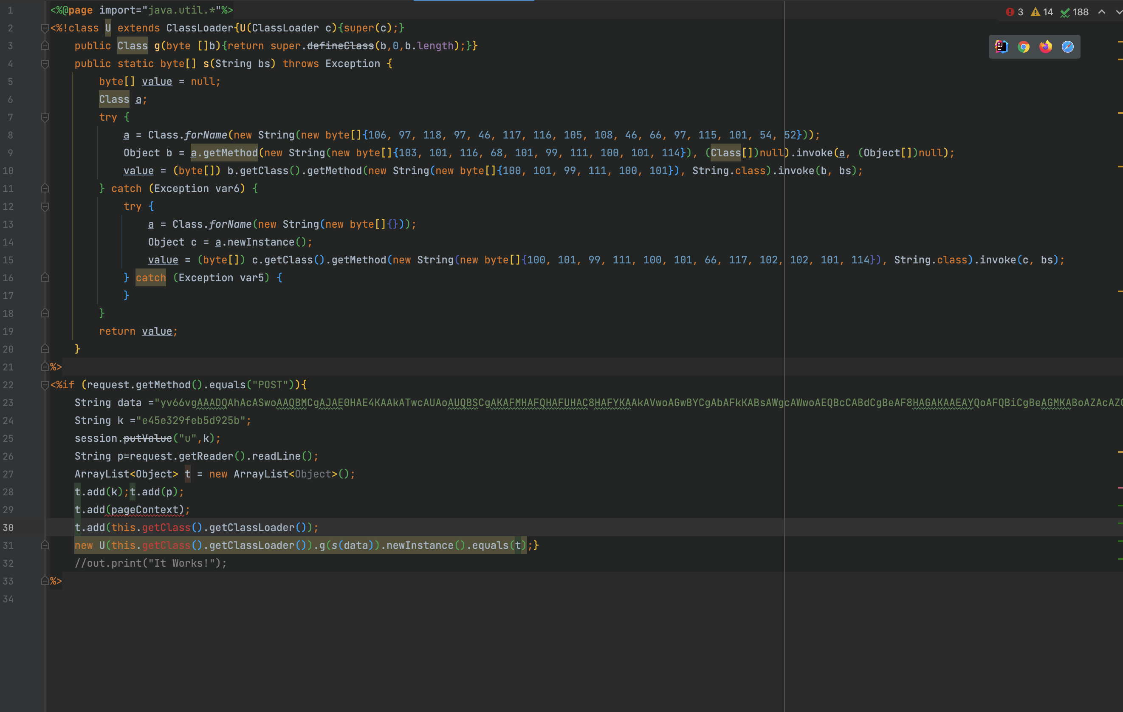
Task: Place the cursor in the key string e45e329feb5d925b
Action: tap(191, 421)
